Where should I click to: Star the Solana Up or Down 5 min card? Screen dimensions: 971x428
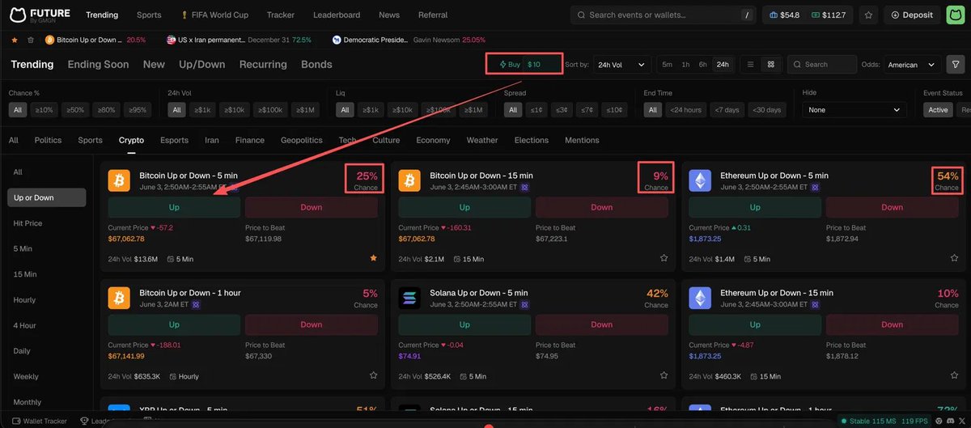[x=664, y=375]
